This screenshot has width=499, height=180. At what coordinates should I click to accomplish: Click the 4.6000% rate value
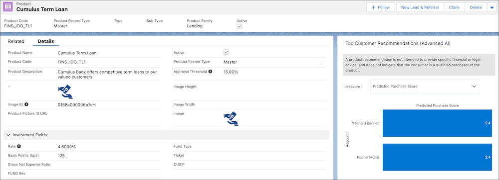pyautogui.click(x=67, y=147)
